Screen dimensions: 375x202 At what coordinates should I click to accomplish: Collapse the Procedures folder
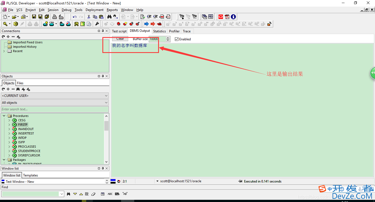[x=4, y=116]
